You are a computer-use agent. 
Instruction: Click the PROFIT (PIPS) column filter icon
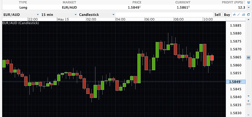click(x=245, y=2)
